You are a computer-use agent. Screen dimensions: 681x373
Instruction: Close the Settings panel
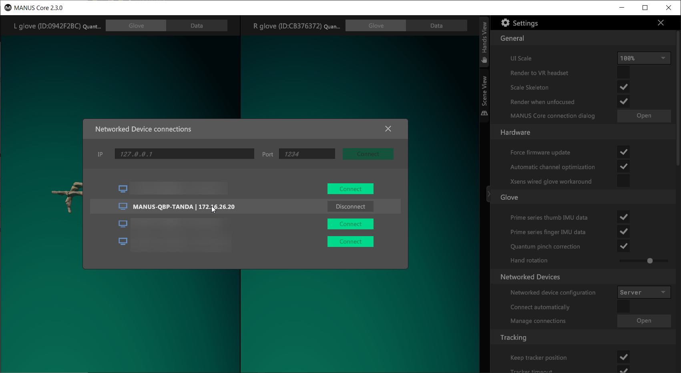coord(661,23)
